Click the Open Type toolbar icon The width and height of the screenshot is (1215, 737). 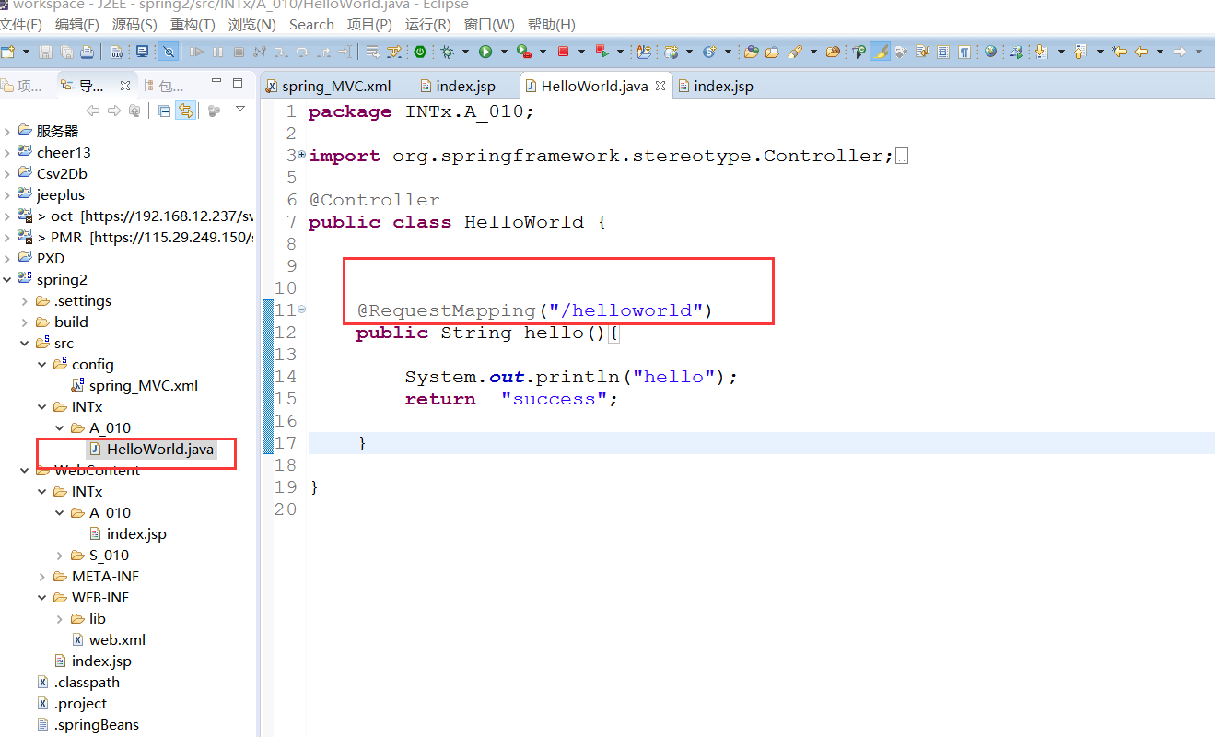click(751, 52)
